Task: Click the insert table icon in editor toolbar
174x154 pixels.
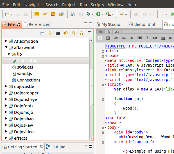Action: coord(100,38)
